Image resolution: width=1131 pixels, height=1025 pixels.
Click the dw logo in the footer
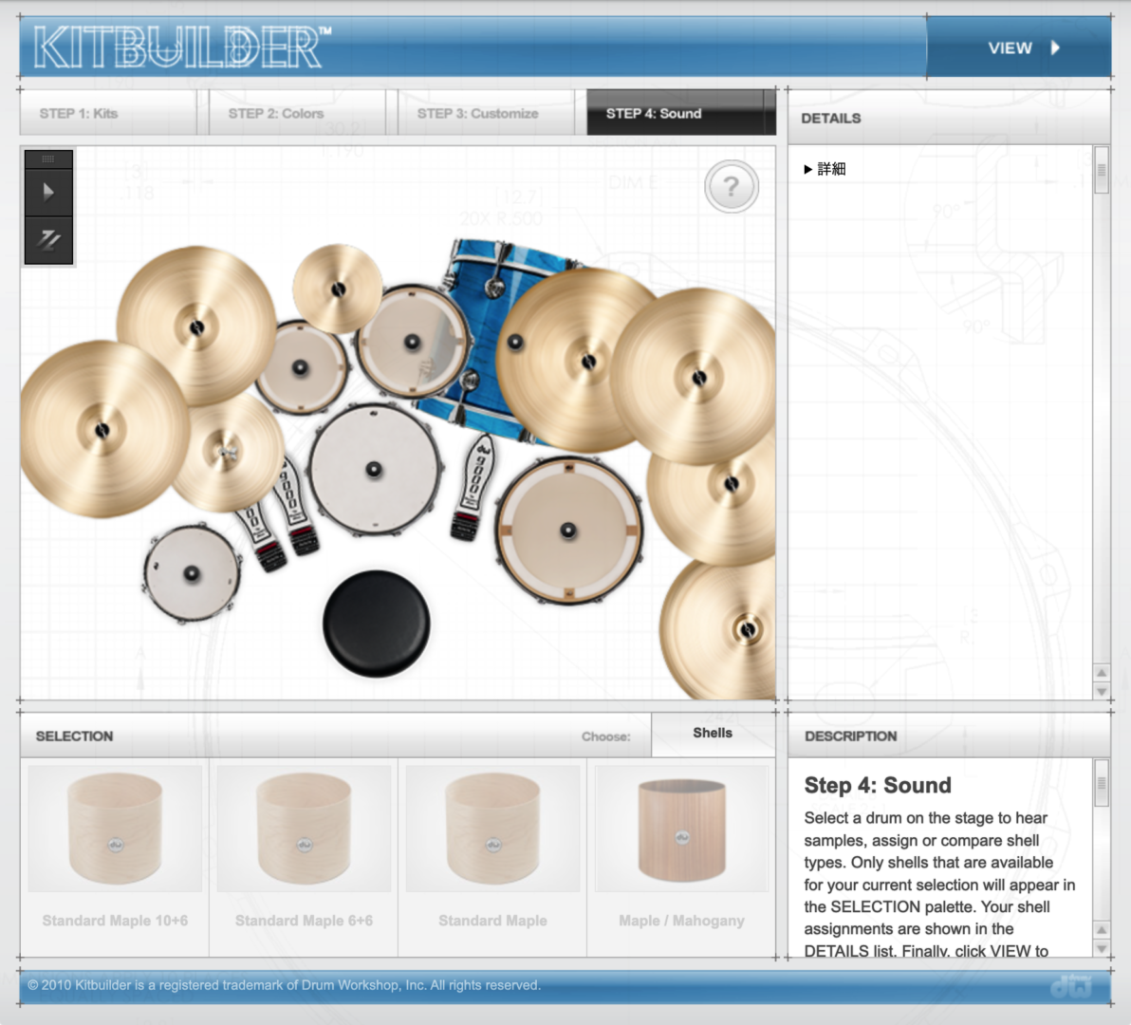point(1071,986)
